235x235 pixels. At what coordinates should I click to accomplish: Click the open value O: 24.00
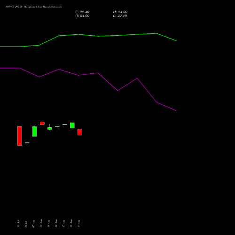pyautogui.click(x=82, y=16)
